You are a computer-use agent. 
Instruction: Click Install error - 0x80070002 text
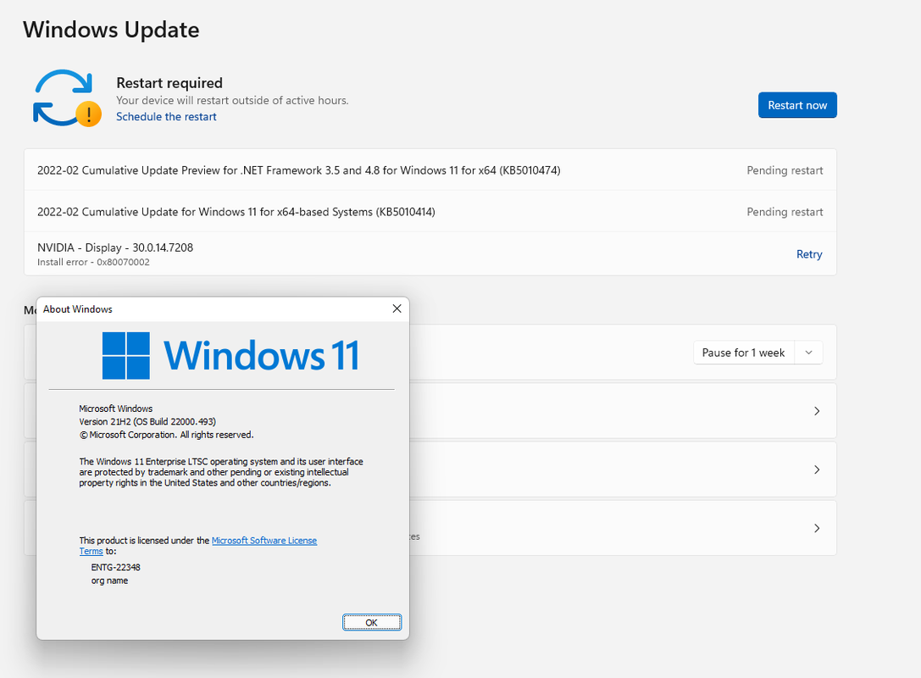pos(93,262)
